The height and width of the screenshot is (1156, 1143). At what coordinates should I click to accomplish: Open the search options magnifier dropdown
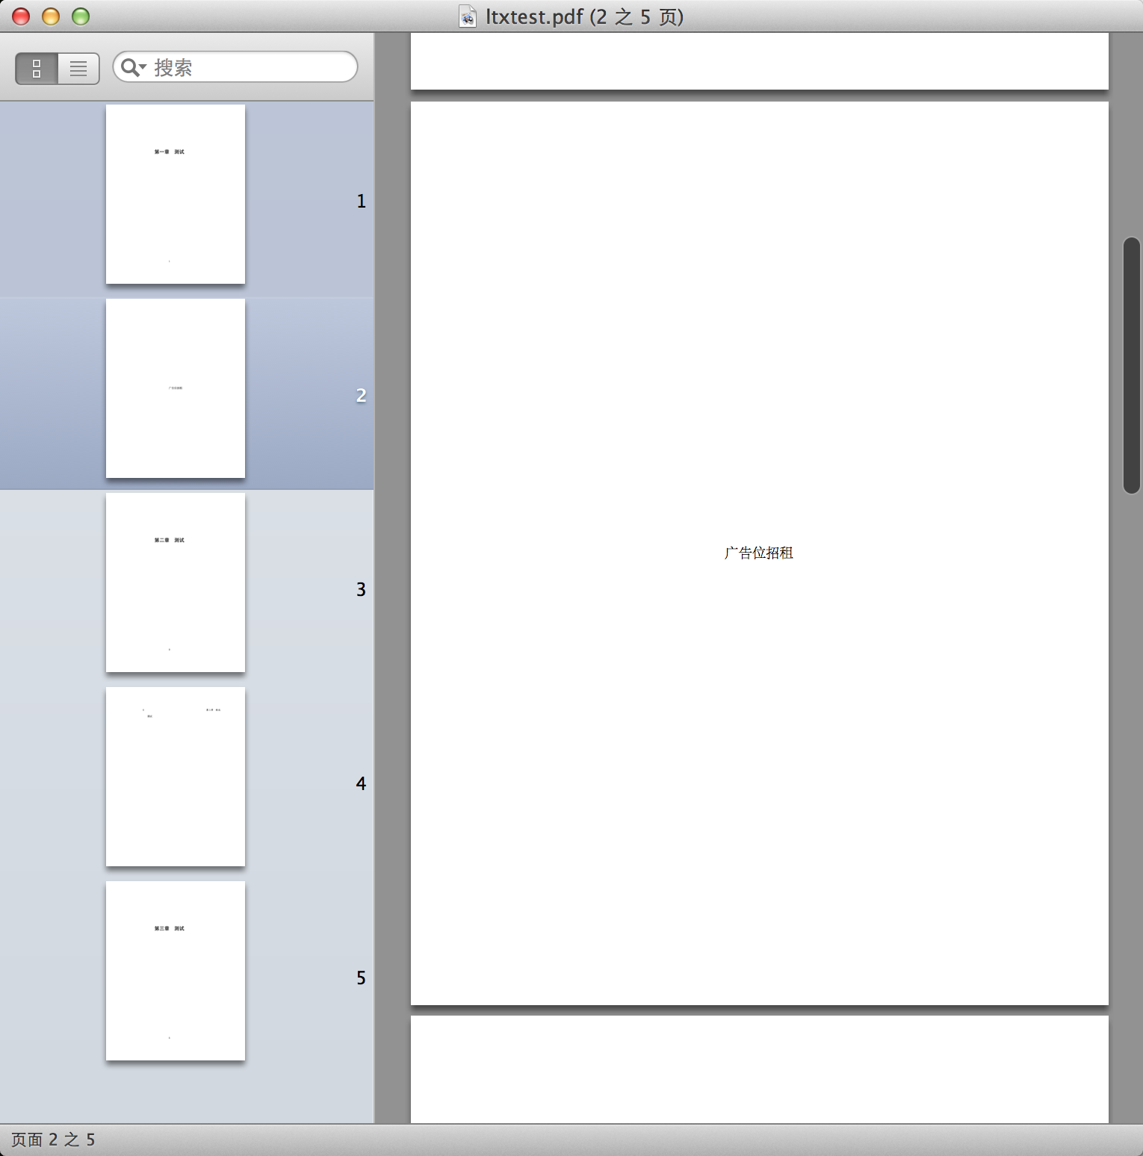coord(133,67)
